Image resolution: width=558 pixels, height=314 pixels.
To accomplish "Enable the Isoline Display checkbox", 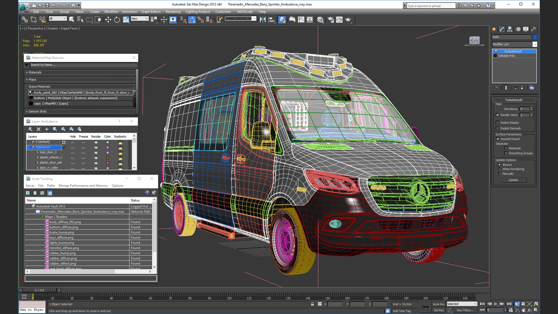I will pos(498,122).
